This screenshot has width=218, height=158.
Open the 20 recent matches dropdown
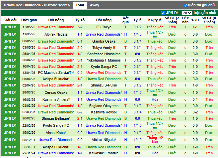click(x=187, y=13)
